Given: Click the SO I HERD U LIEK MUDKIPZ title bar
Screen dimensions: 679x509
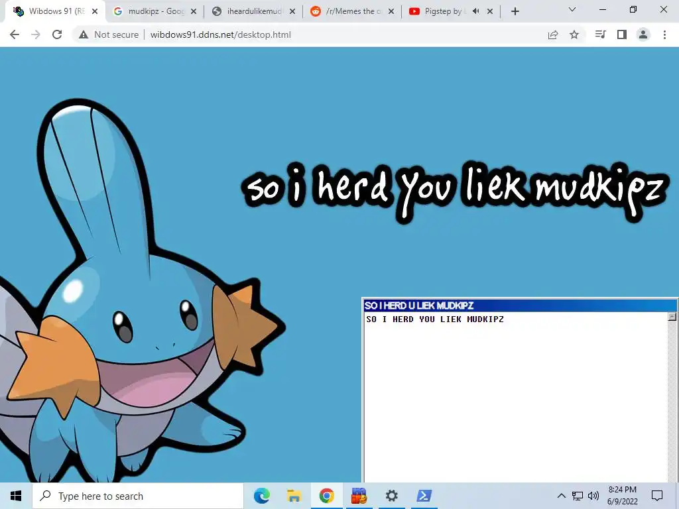Looking at the screenshot, I should (x=520, y=306).
